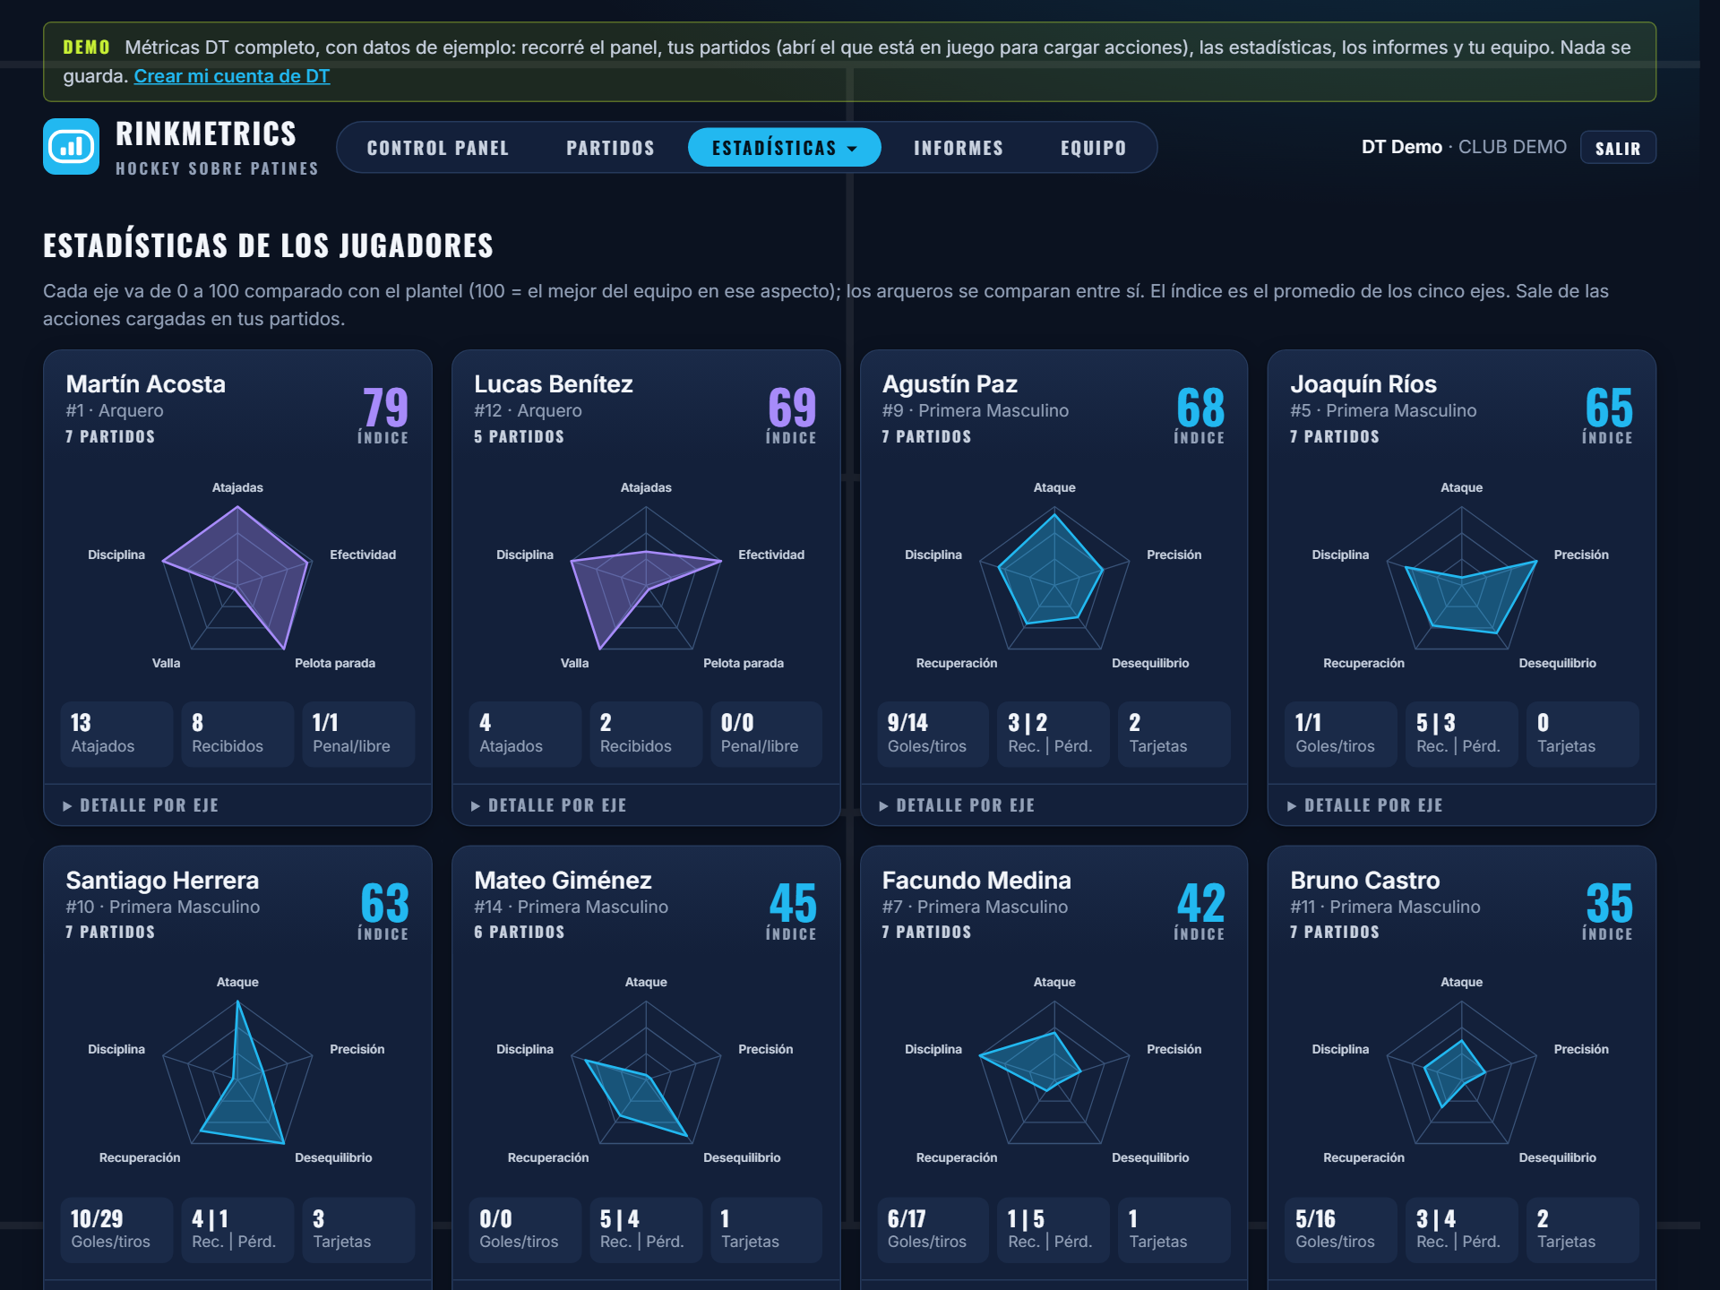Image resolution: width=1720 pixels, height=1290 pixels.
Task: Click Joaquín Ríos's radar chart
Action: (x=1462, y=576)
